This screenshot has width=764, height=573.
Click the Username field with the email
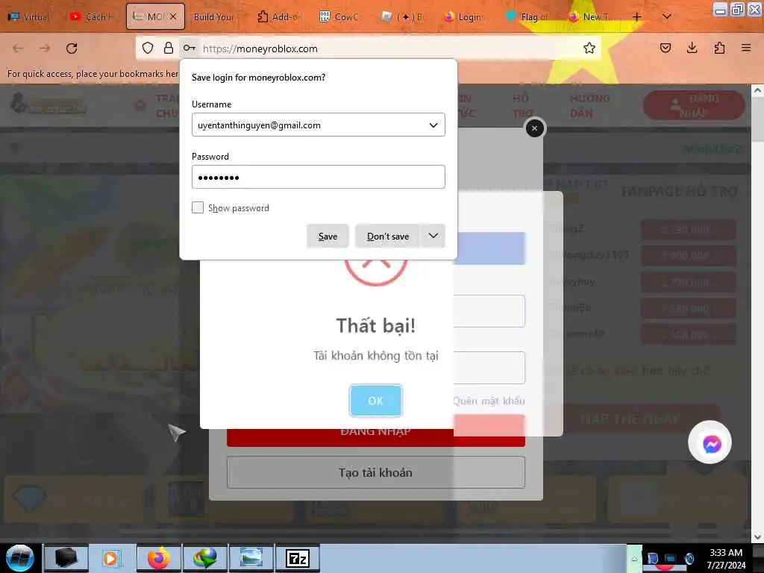tap(318, 125)
